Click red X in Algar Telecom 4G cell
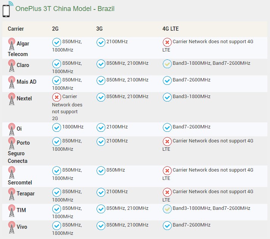Viewport: 270px width, 239px height. pyautogui.click(x=167, y=42)
